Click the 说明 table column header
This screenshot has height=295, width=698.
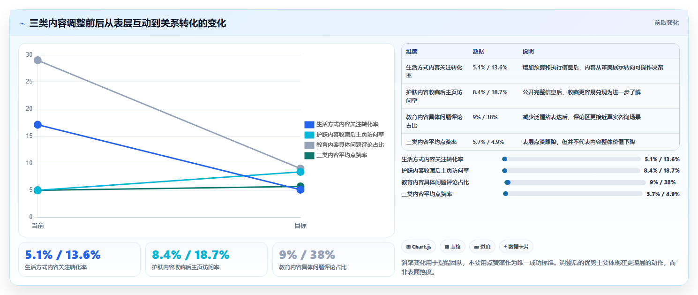click(x=528, y=51)
